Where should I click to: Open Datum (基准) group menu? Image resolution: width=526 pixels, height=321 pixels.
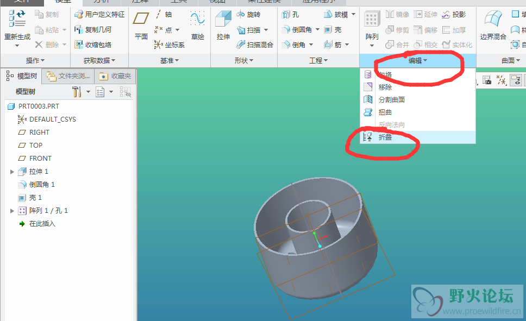(170, 60)
